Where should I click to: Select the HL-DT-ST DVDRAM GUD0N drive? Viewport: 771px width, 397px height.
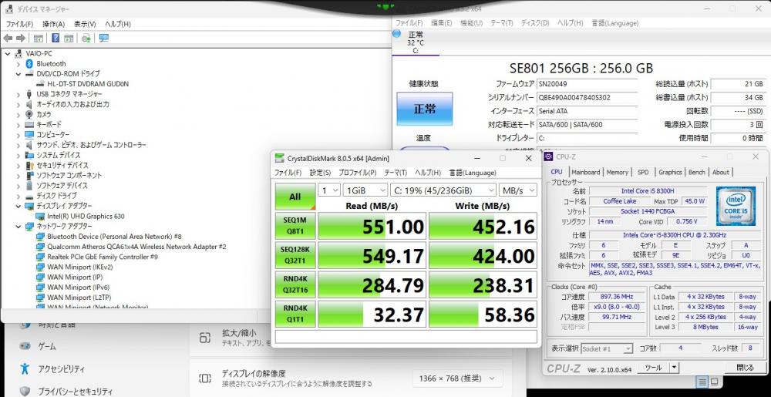pos(88,84)
